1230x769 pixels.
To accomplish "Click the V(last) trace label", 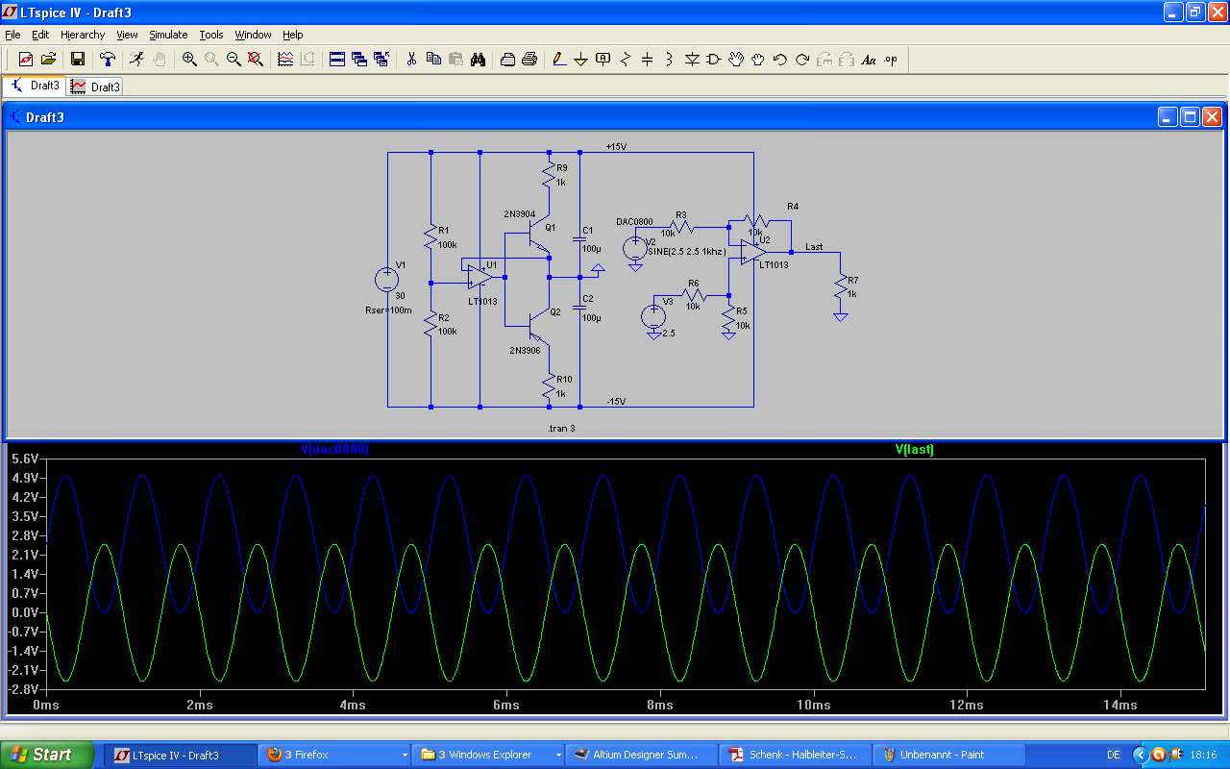I will click(915, 449).
